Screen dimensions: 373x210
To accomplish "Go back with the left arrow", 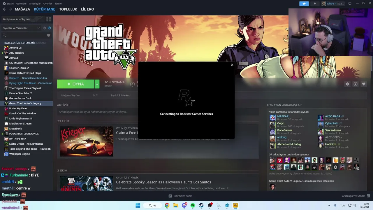I will [4, 9].
